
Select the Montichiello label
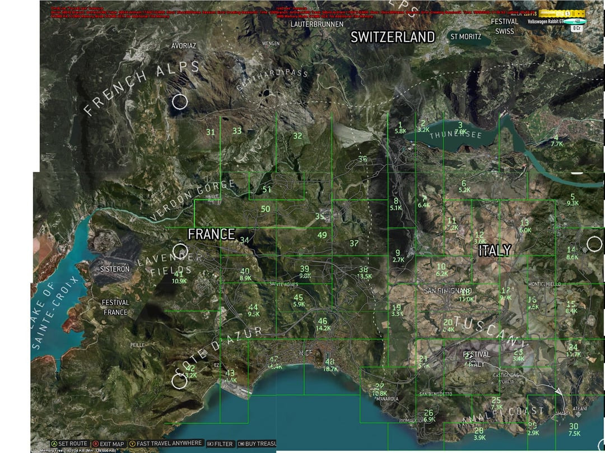[544, 284]
